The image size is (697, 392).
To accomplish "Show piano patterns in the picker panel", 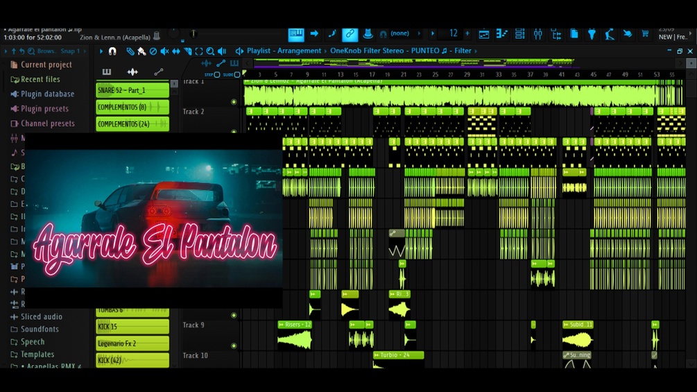I will 107,71.
